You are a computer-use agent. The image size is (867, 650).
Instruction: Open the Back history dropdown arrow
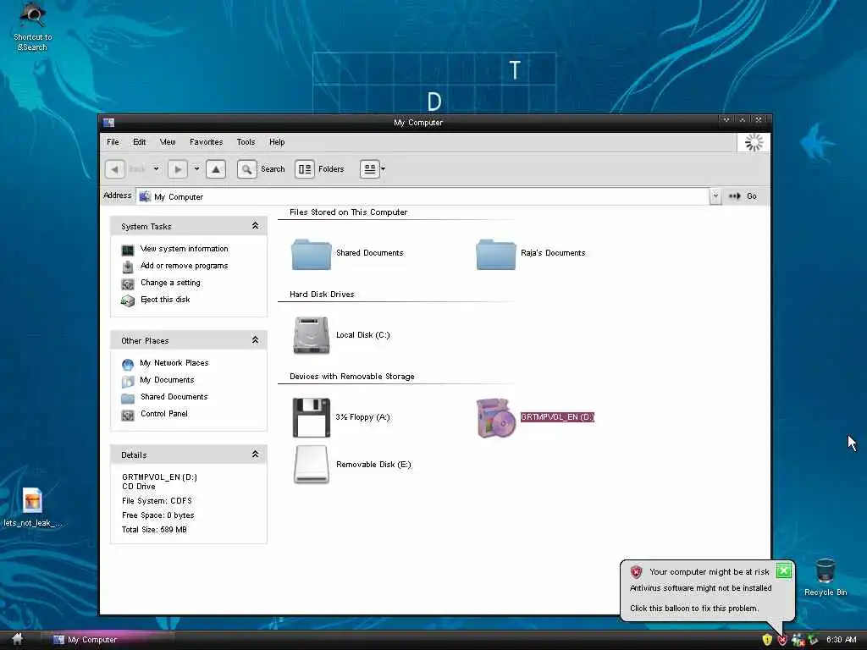click(x=157, y=169)
